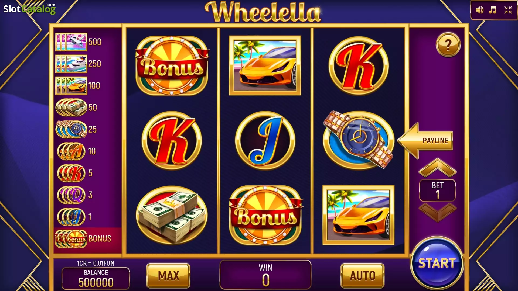Image resolution: width=518 pixels, height=291 pixels.
Task: Increase bet with the gold up chevron
Action: click(x=437, y=168)
